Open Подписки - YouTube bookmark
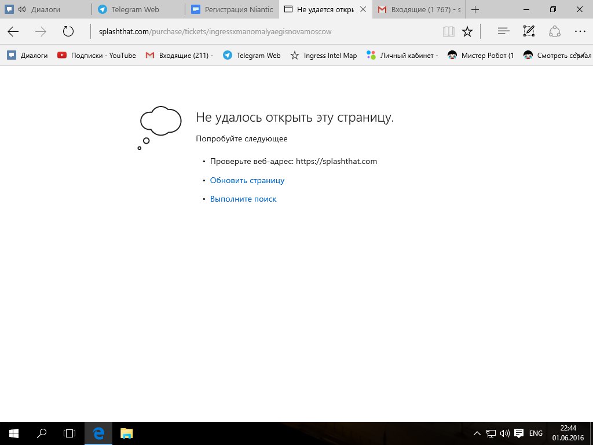This screenshot has height=445, width=593. tap(97, 56)
